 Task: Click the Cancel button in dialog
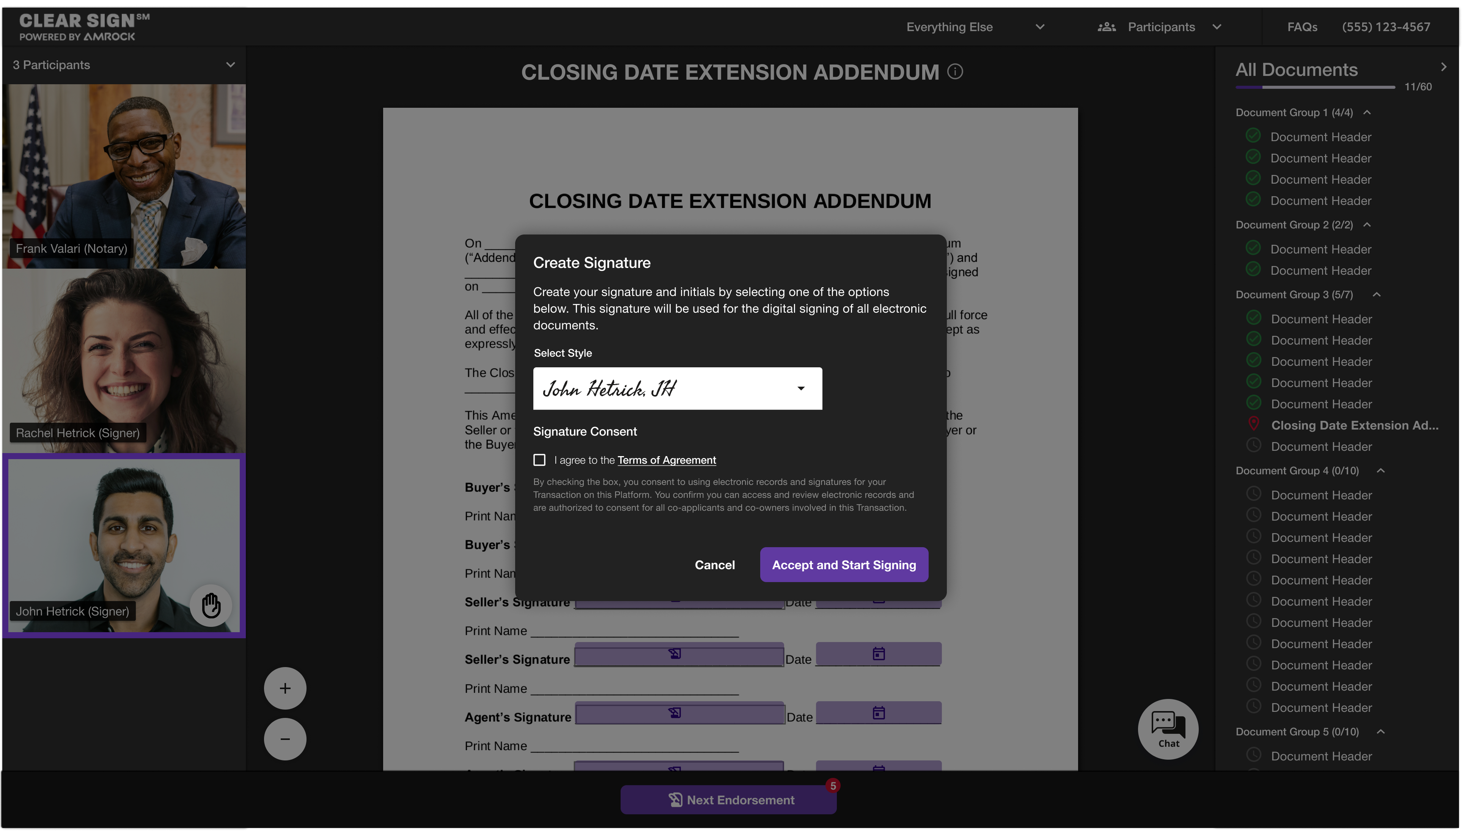[x=715, y=564]
